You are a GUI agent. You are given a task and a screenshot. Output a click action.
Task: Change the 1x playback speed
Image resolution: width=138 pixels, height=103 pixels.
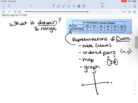9,12
